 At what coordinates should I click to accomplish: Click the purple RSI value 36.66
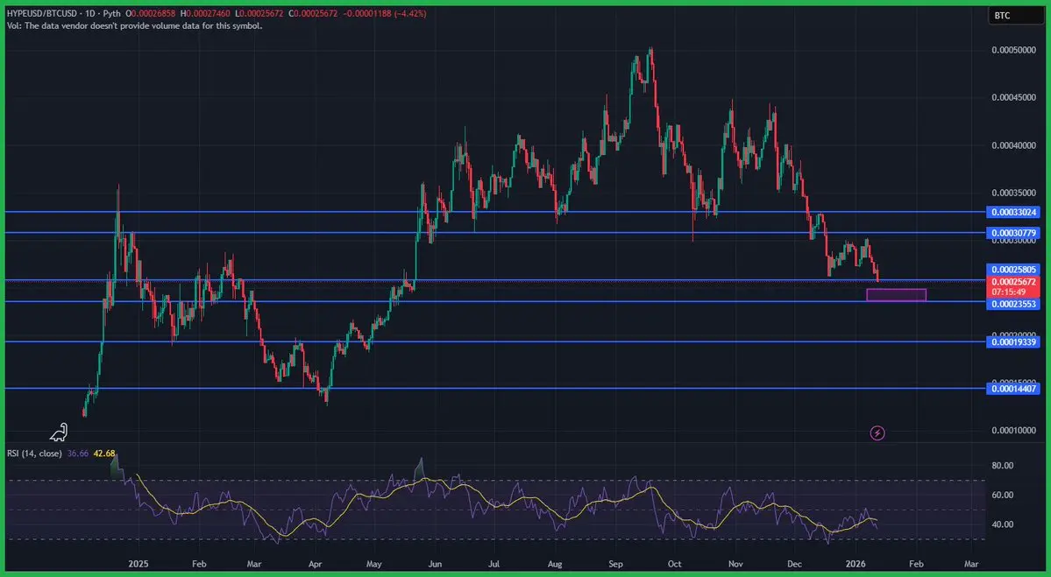[78, 454]
